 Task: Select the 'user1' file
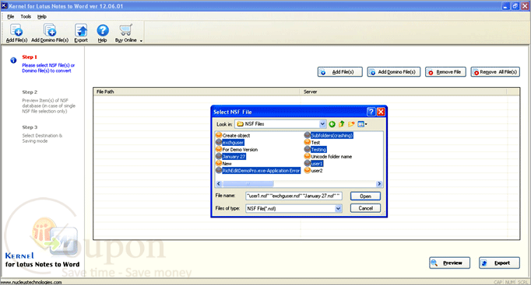[x=317, y=164]
